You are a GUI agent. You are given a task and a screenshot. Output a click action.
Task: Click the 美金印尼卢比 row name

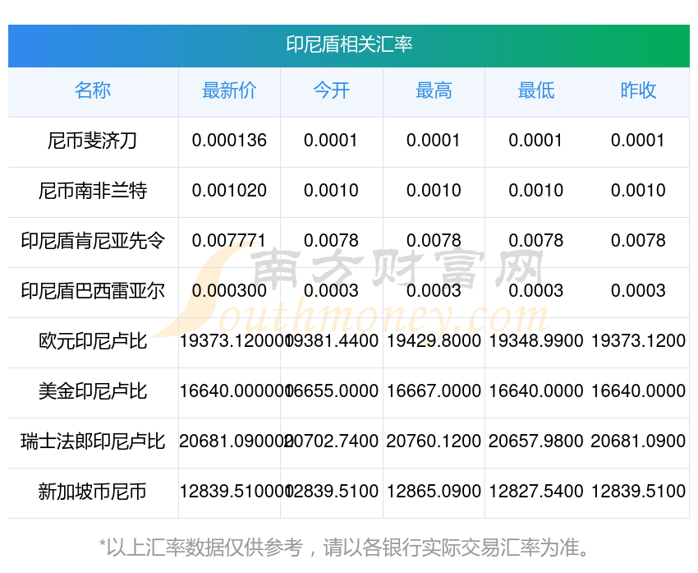[93, 391]
